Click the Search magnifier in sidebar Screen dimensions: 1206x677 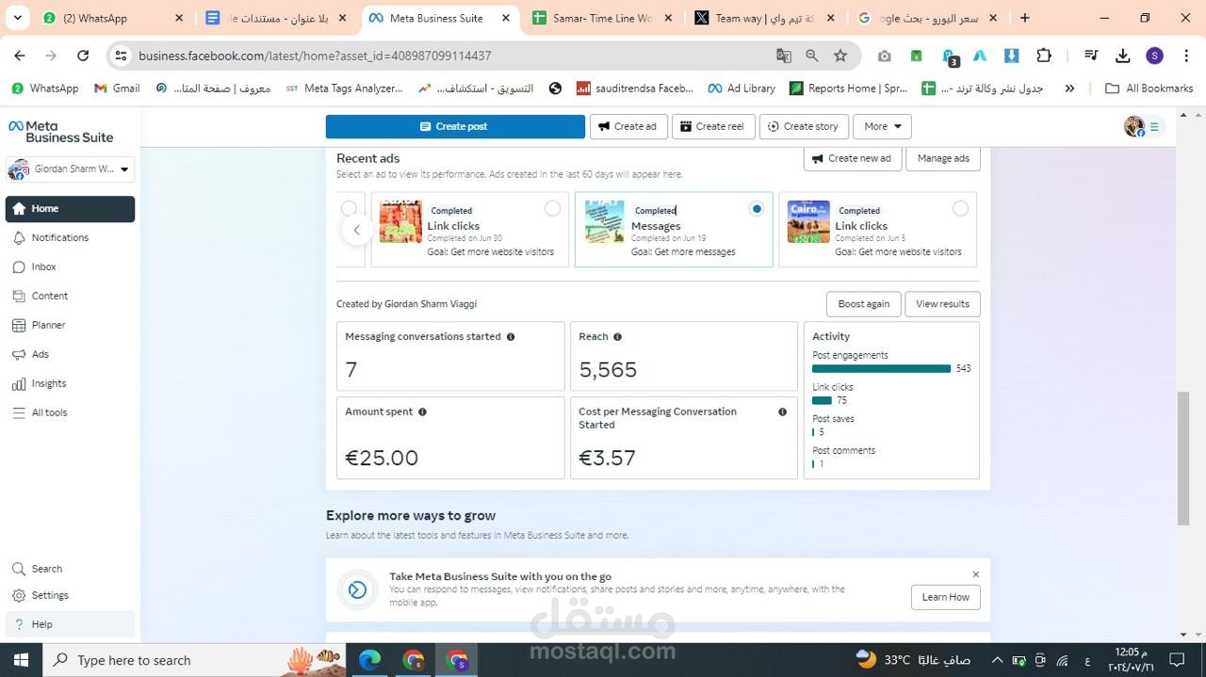19,569
